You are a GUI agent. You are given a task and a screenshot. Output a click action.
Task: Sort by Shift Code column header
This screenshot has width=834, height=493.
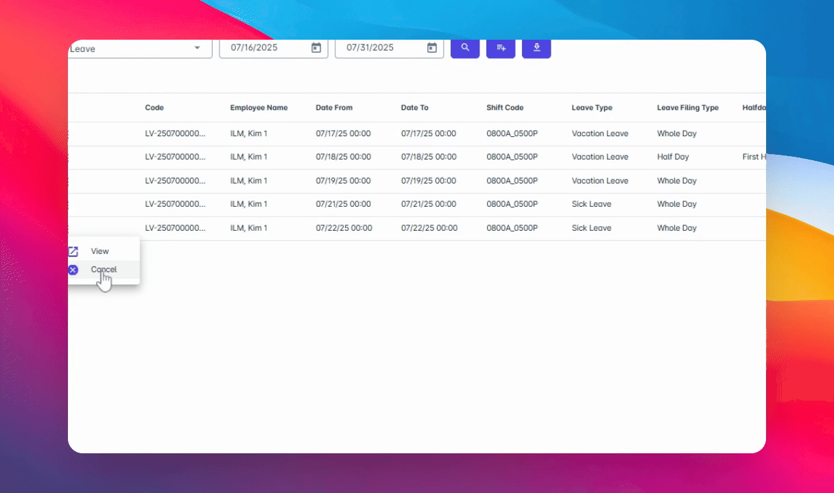tap(505, 108)
